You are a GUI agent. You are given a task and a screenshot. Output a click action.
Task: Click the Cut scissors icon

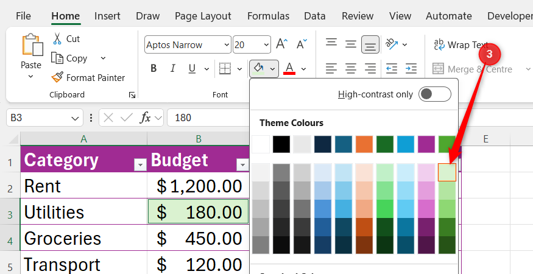pos(57,38)
